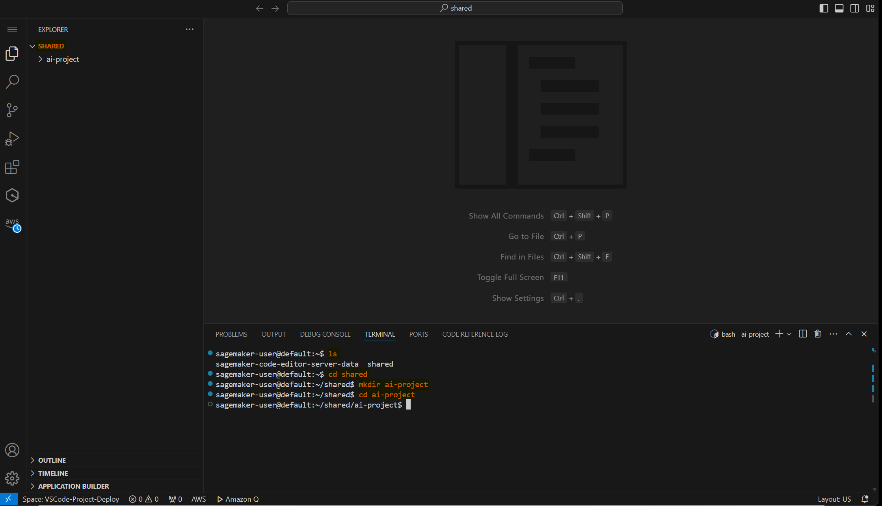Click the Layout: US status item

(834, 499)
